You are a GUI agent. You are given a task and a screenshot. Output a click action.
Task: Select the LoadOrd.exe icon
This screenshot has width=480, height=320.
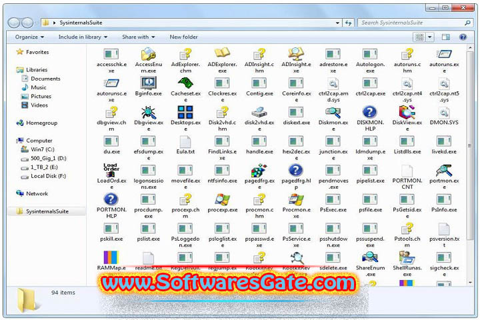pyautogui.click(x=111, y=170)
